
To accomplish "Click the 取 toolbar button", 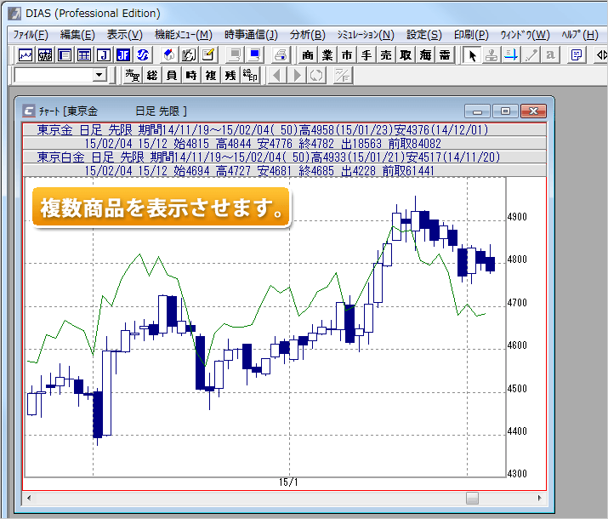I will point(406,55).
